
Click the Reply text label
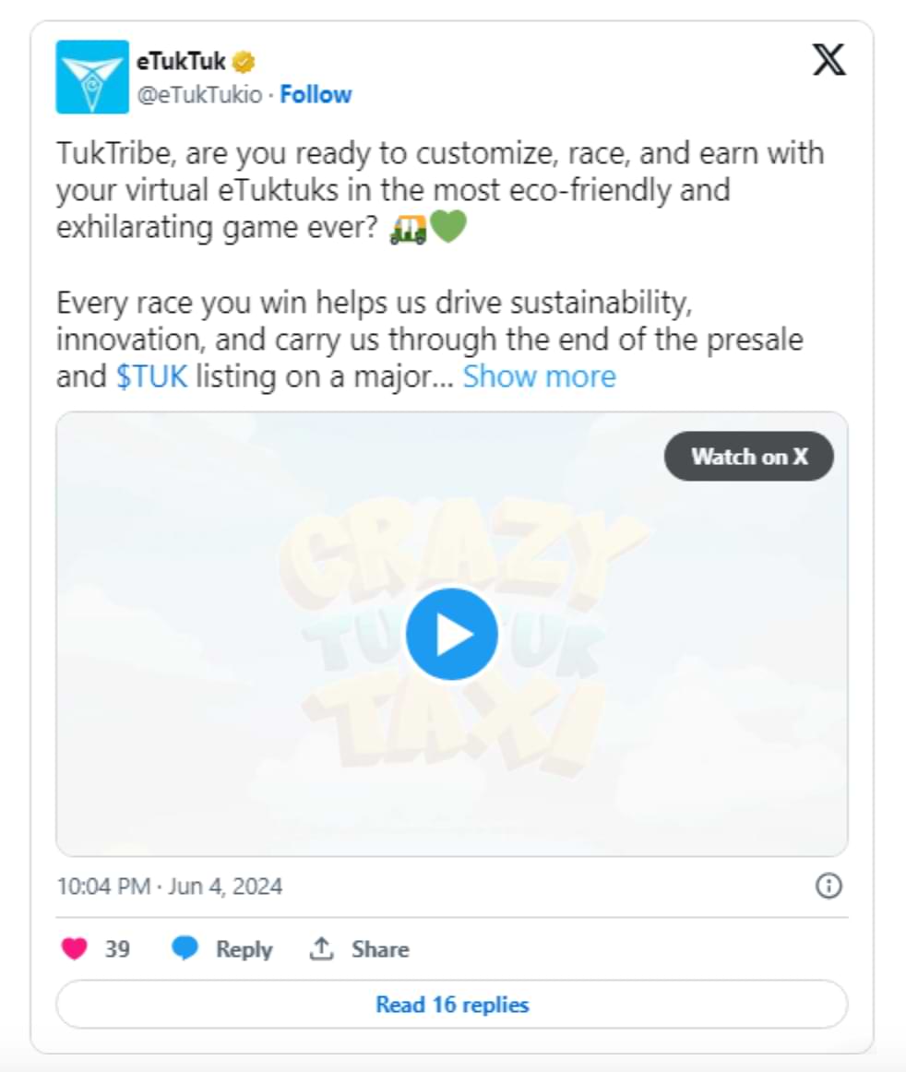pos(244,949)
